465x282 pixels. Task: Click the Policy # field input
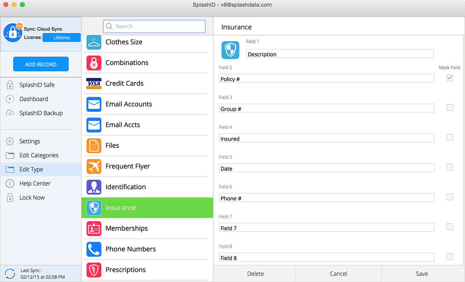(x=327, y=79)
